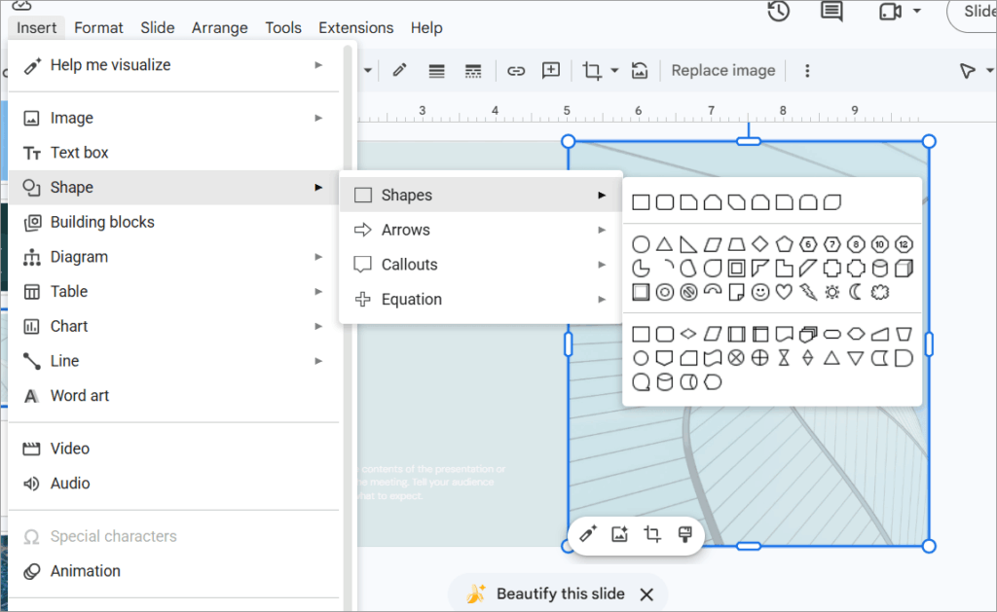Choose Word art from Insert menu
The height and width of the screenshot is (612, 997).
174,395
